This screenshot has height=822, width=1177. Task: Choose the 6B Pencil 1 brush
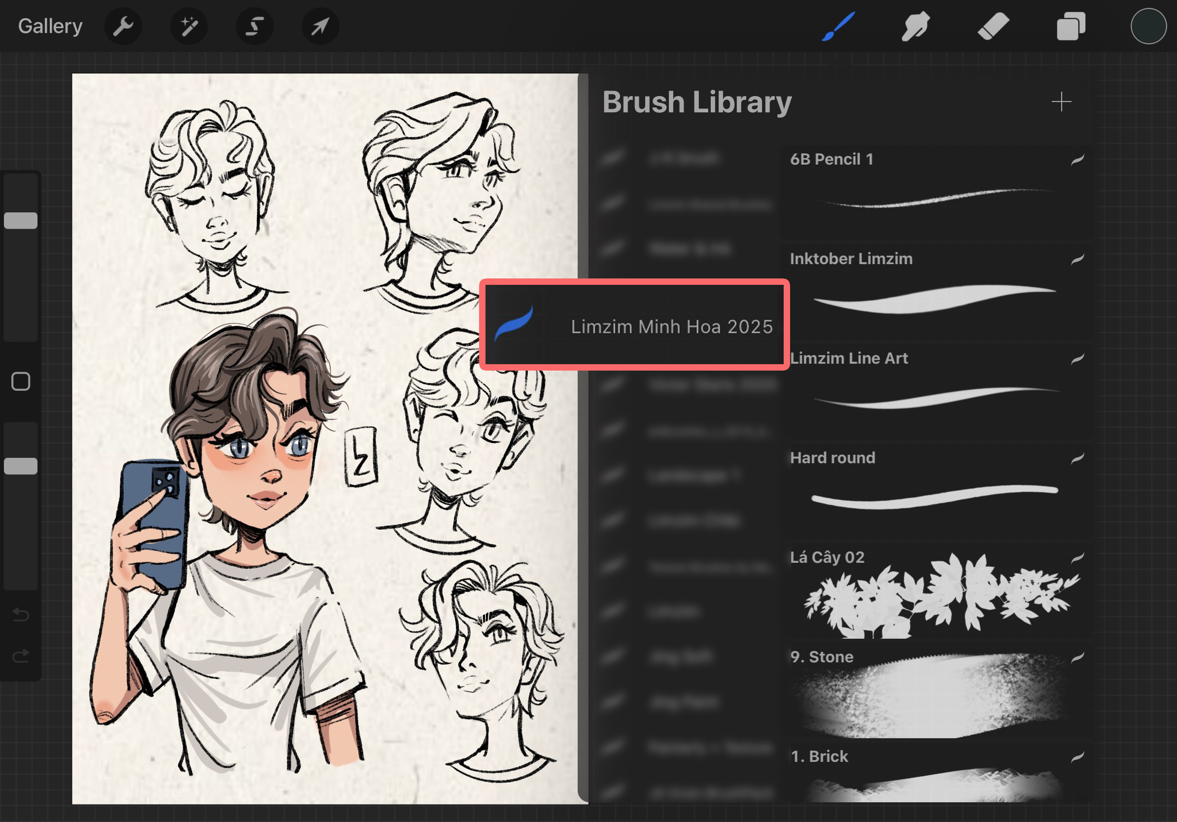pos(936,192)
